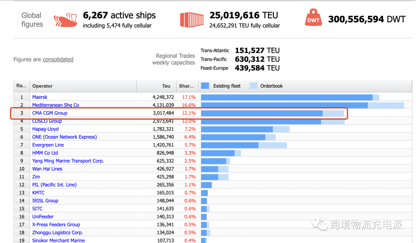Click the share value 16.6%
Screen dimensions: 416x243
point(189,105)
